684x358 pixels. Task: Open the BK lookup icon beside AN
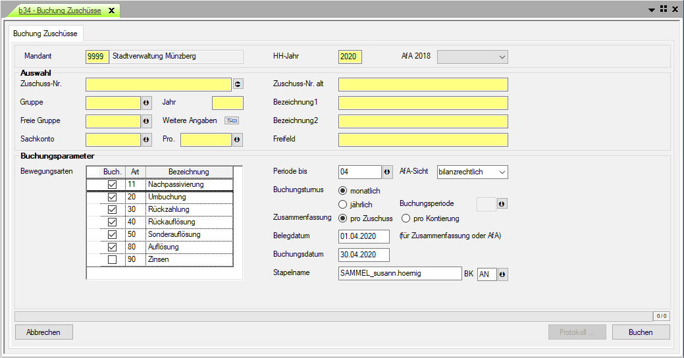(503, 274)
